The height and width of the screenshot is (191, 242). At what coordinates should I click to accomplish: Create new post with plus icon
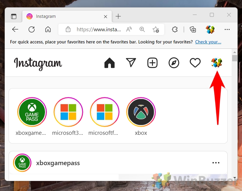tap(152, 63)
